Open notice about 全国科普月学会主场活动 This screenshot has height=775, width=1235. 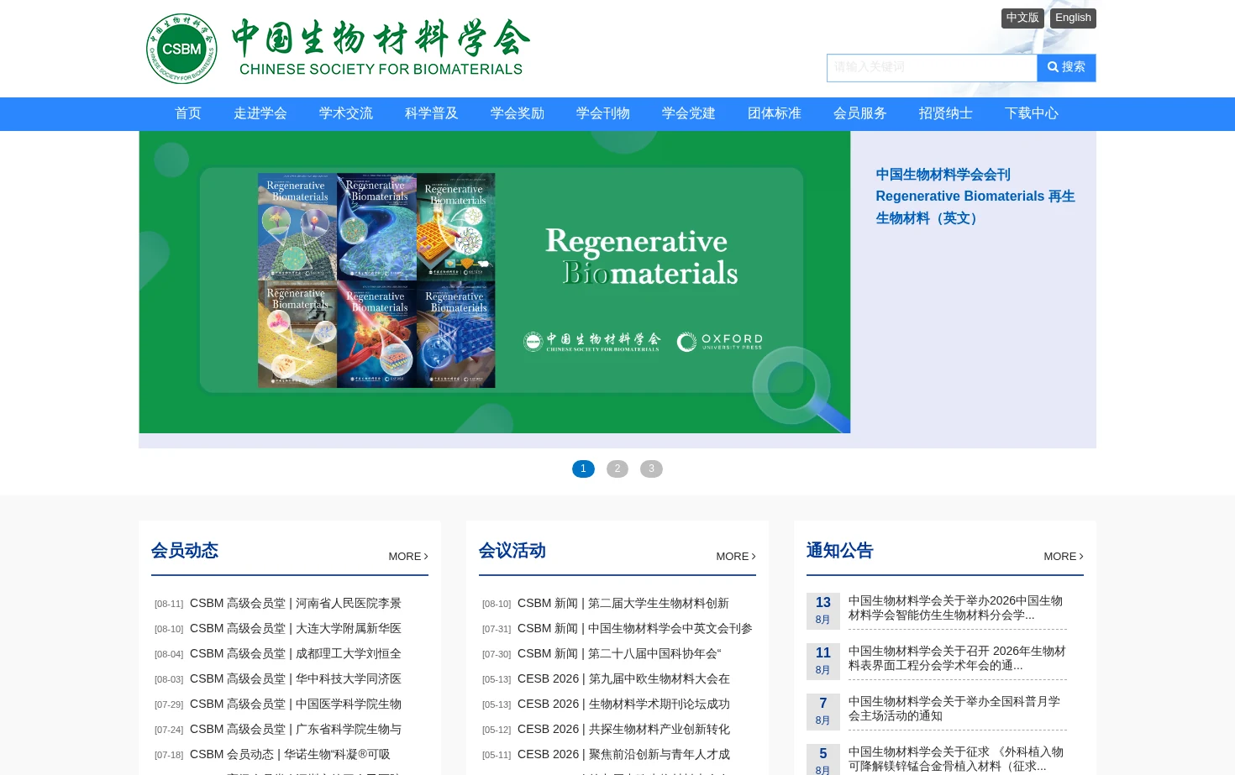click(954, 709)
